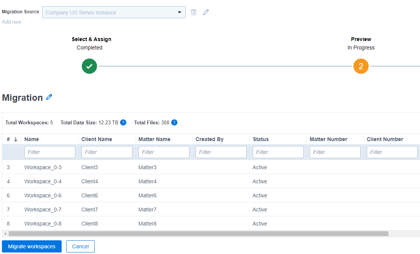This screenshot has width=420, height=254.
Task: Click left arrow of horizontal scrollbar
Action: [5, 234]
